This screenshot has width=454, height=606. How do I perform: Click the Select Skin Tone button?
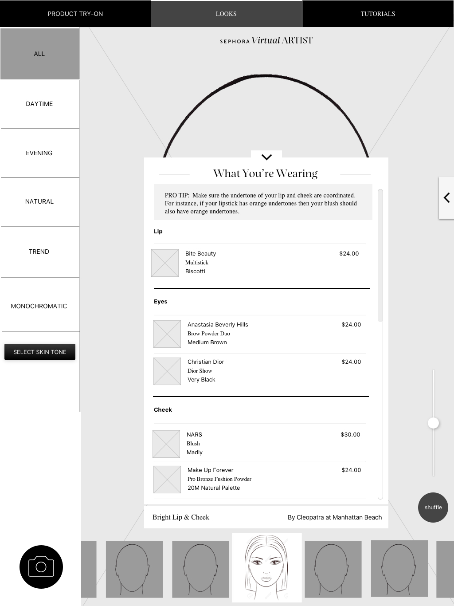(x=40, y=352)
